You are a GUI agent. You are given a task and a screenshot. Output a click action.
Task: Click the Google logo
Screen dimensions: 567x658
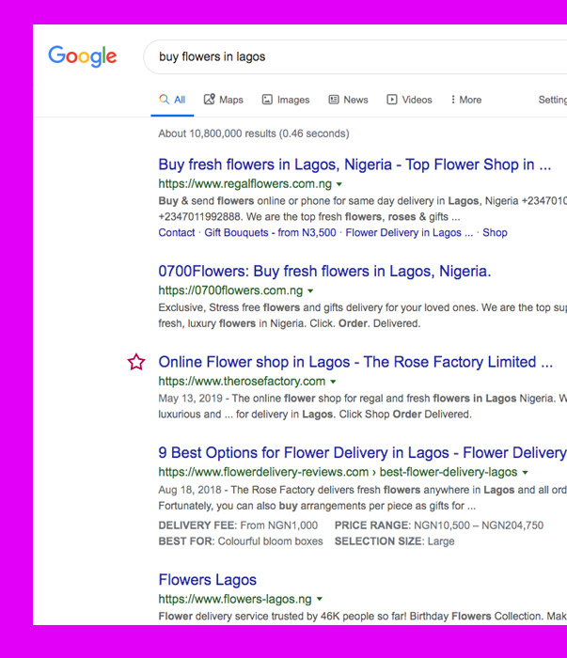click(x=82, y=56)
